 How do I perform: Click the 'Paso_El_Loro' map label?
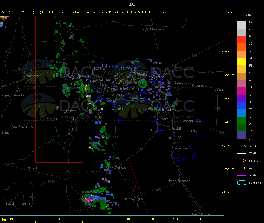tap(203, 214)
